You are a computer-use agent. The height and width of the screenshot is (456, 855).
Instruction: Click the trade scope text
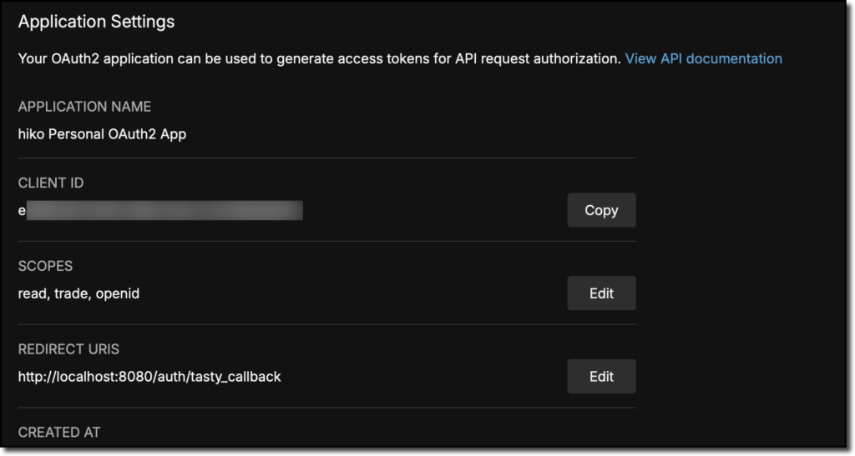pos(71,293)
